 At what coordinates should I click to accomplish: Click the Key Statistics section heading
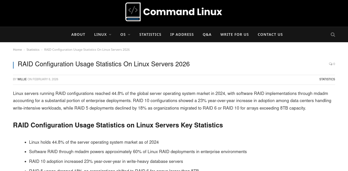click(x=118, y=125)
